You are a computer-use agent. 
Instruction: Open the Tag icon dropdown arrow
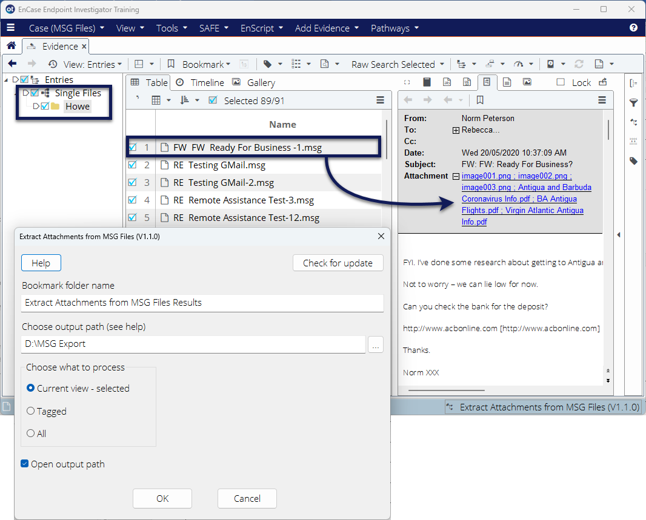[x=280, y=64]
